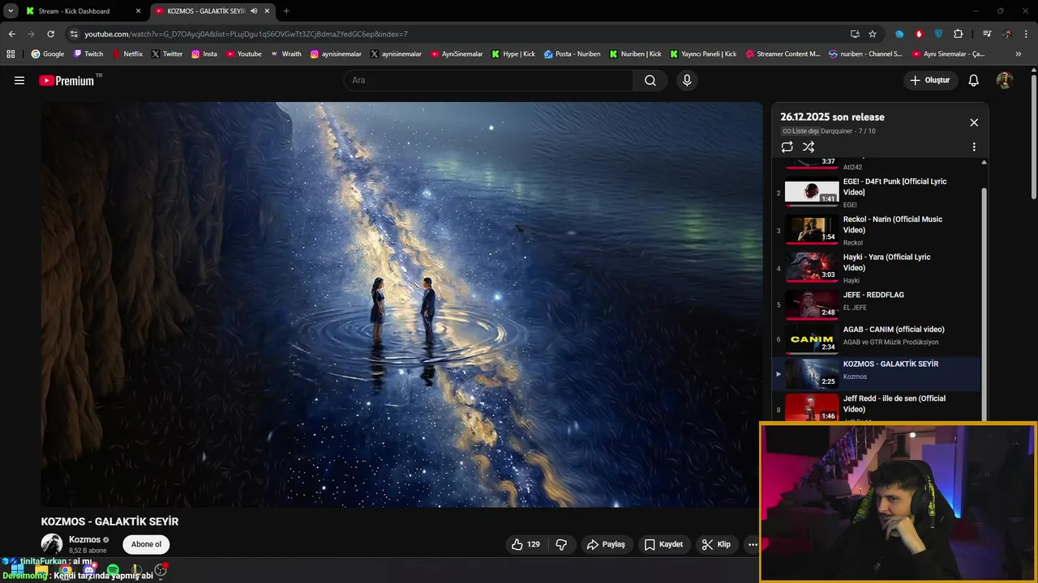Dislike the video with thumbs down

point(561,544)
